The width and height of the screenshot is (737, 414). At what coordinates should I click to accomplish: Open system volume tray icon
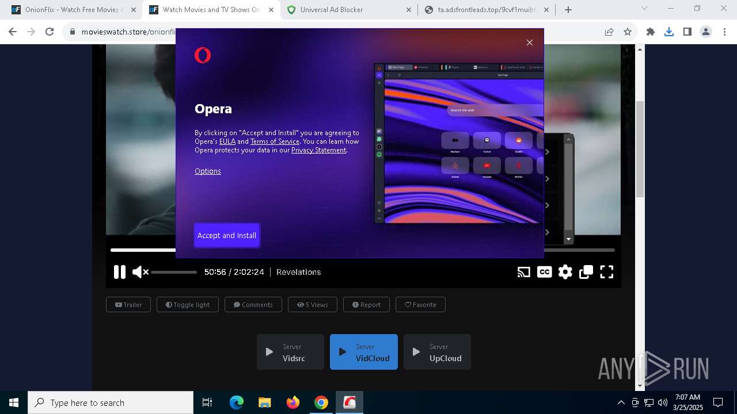(x=663, y=402)
